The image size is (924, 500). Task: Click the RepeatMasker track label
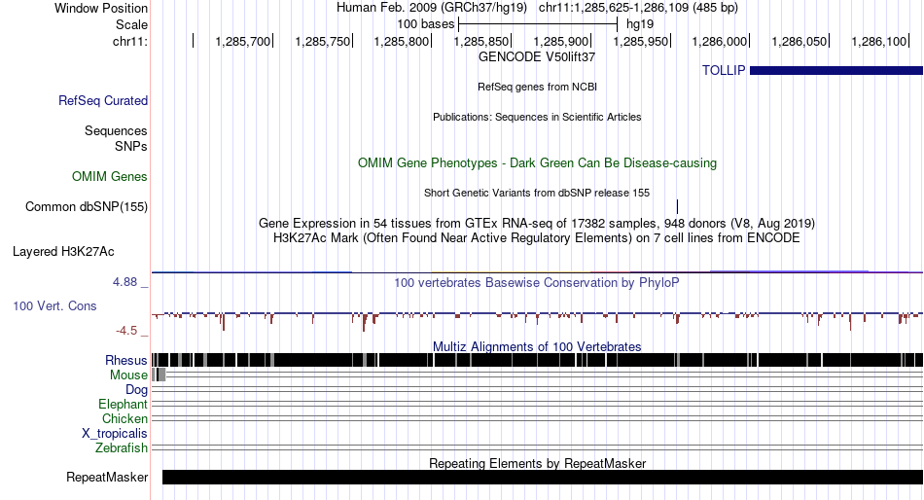click(x=107, y=477)
